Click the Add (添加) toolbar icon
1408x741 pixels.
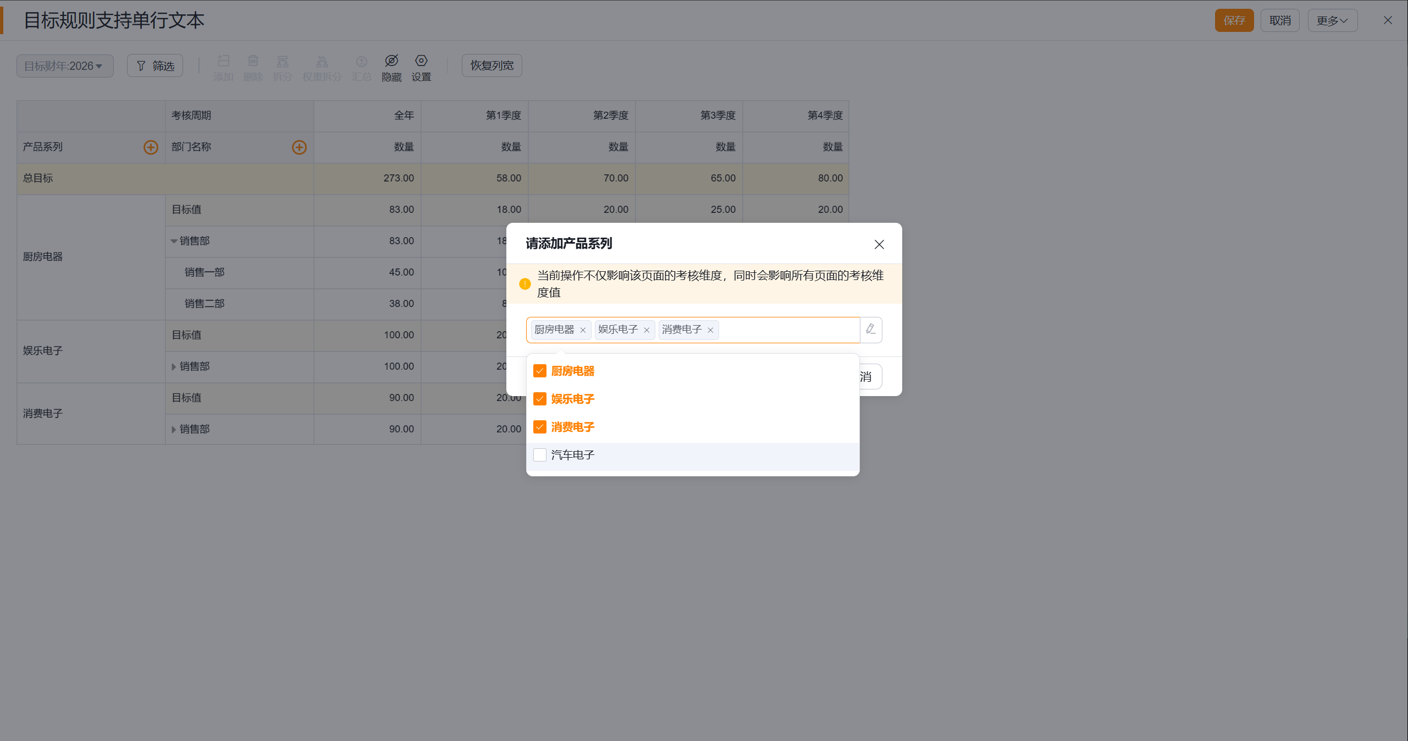coord(223,61)
